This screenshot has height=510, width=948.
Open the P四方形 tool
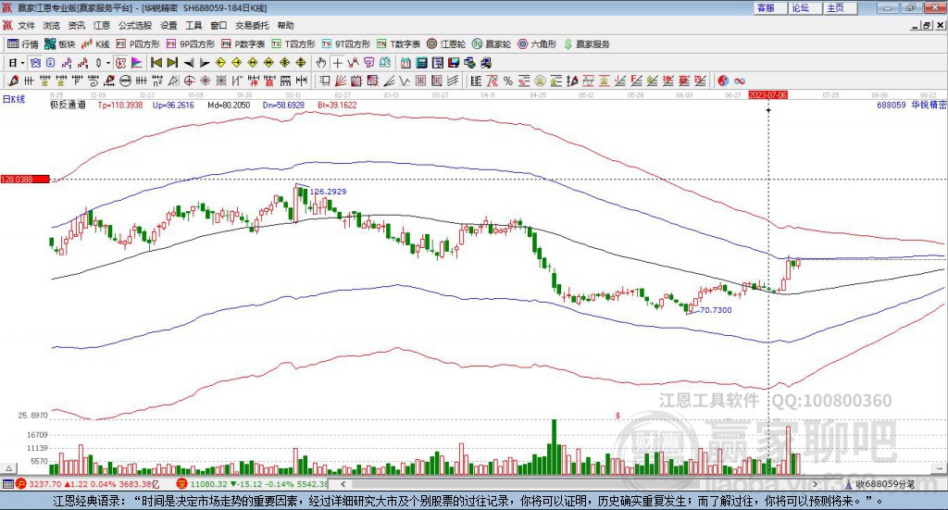click(138, 44)
